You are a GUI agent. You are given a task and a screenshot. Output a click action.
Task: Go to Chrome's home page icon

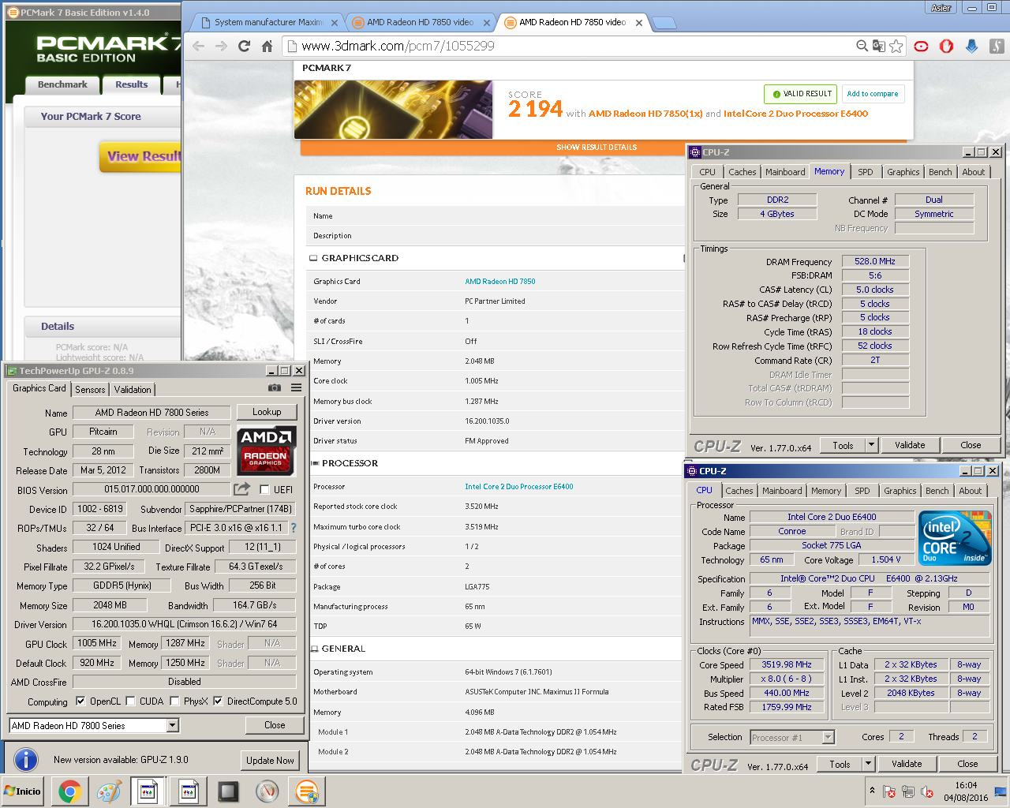[267, 46]
